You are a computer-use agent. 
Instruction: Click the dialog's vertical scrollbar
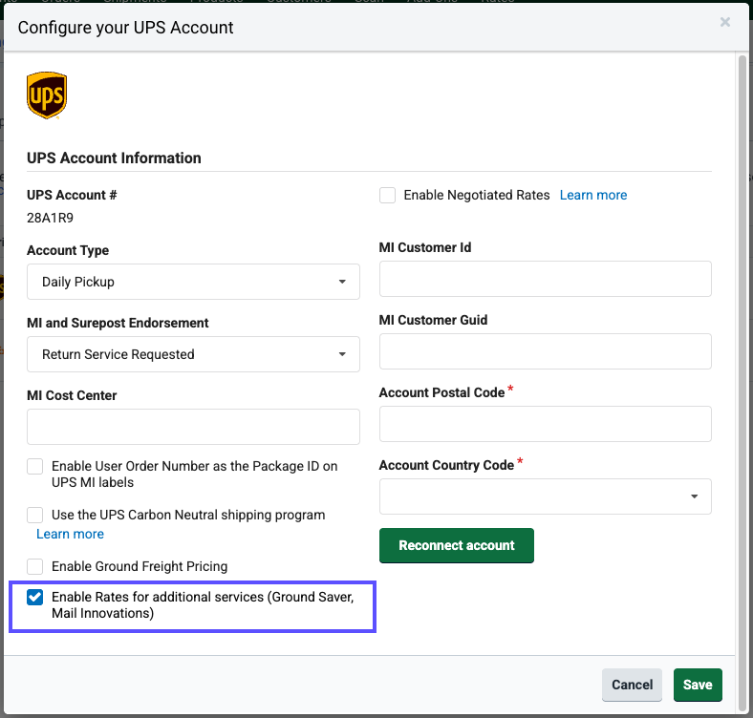[742, 383]
